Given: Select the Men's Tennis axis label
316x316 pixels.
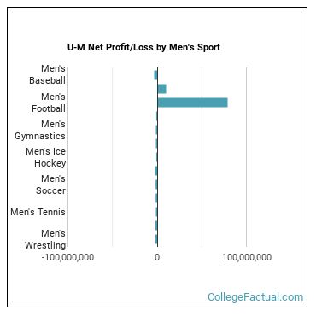Looking at the screenshot, I should [38, 212].
